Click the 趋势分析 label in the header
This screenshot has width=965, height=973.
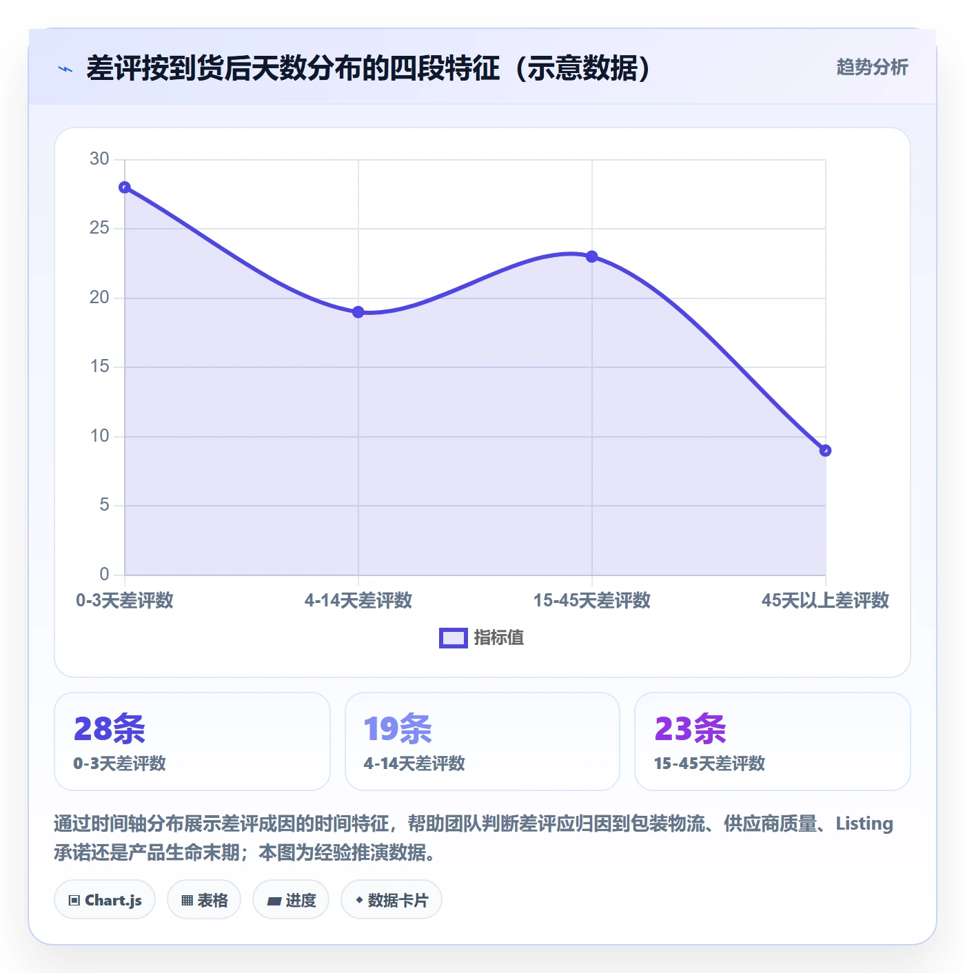tap(872, 68)
